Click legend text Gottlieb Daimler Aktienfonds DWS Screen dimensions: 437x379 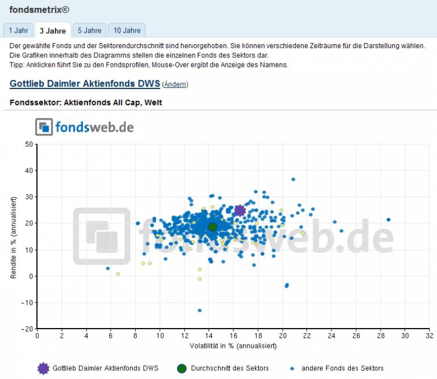pyautogui.click(x=106, y=368)
